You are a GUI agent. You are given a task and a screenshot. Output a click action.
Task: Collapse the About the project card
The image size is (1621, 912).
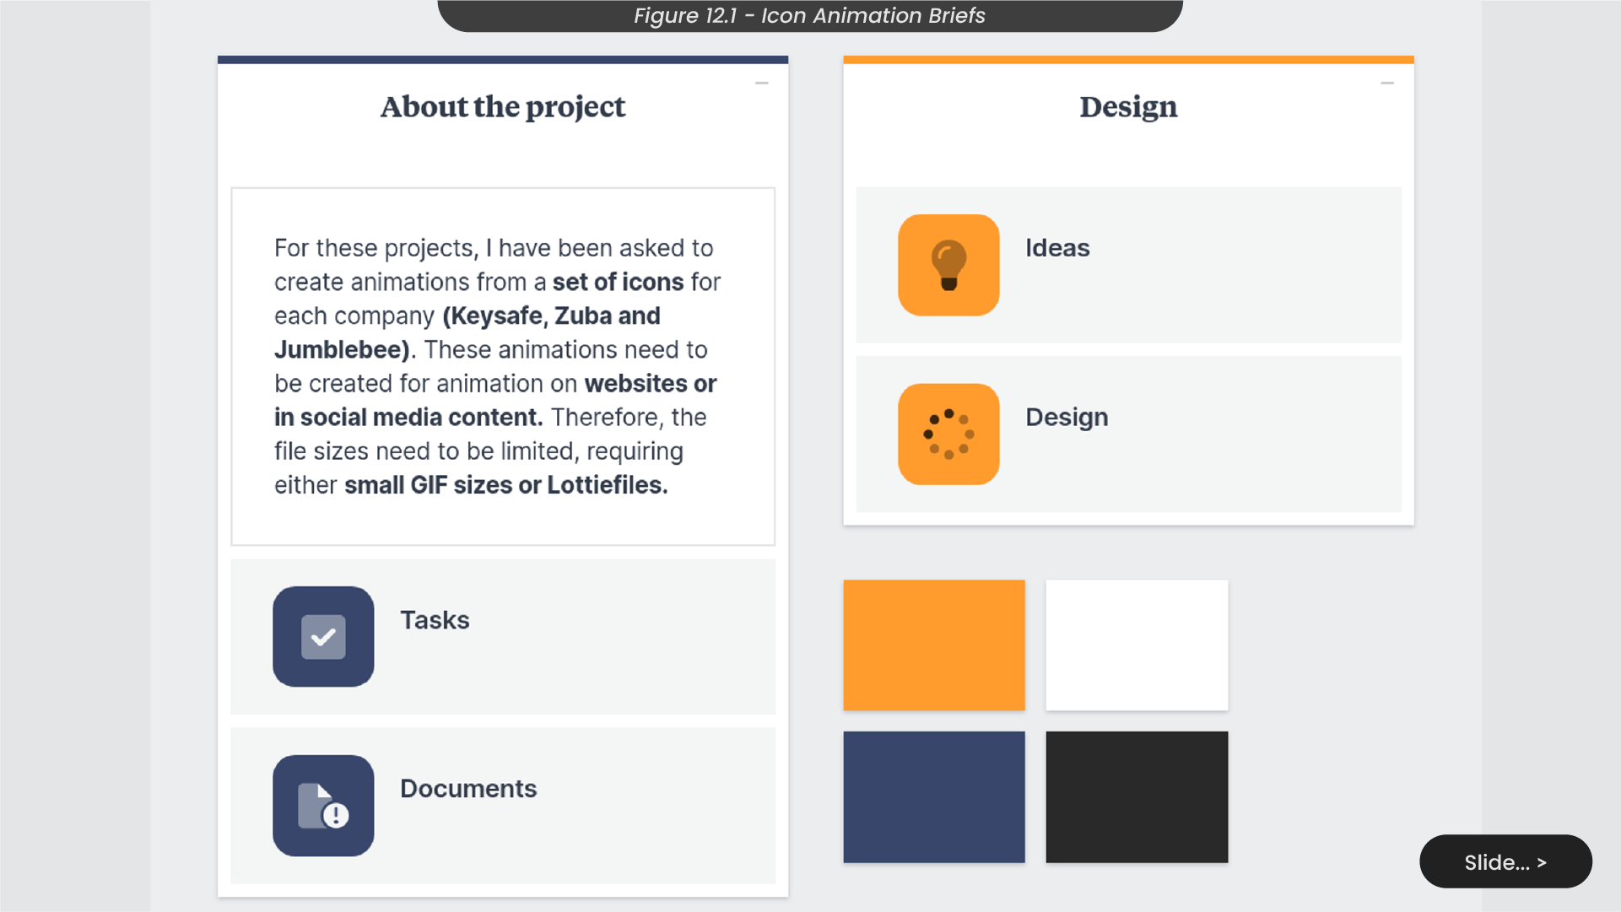[x=762, y=84]
